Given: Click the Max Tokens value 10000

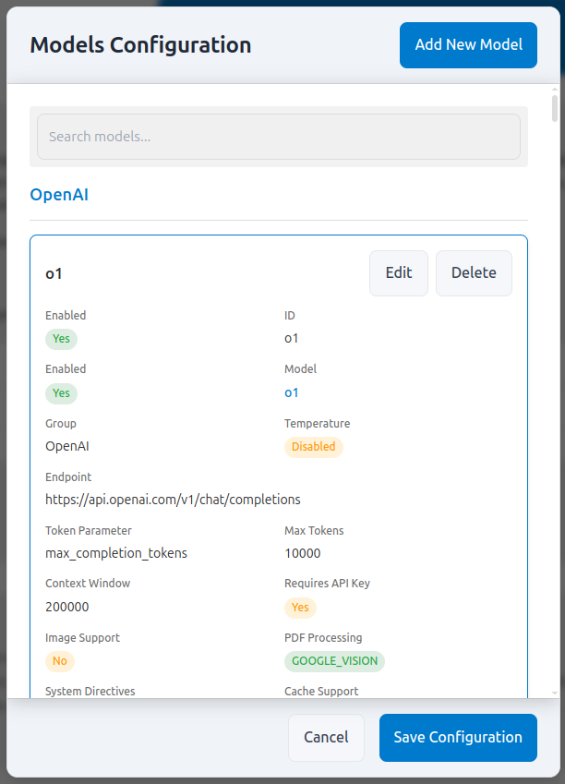Looking at the screenshot, I should click(x=303, y=553).
